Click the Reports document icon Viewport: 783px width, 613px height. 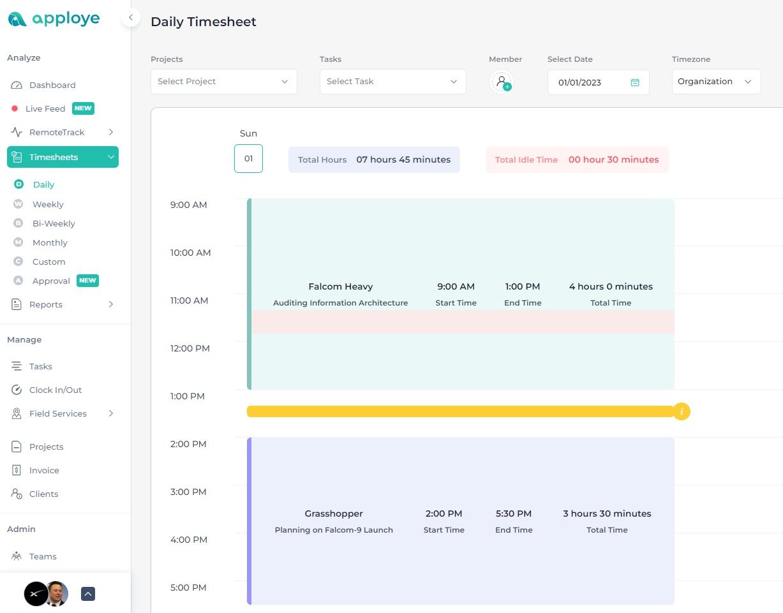coord(17,304)
